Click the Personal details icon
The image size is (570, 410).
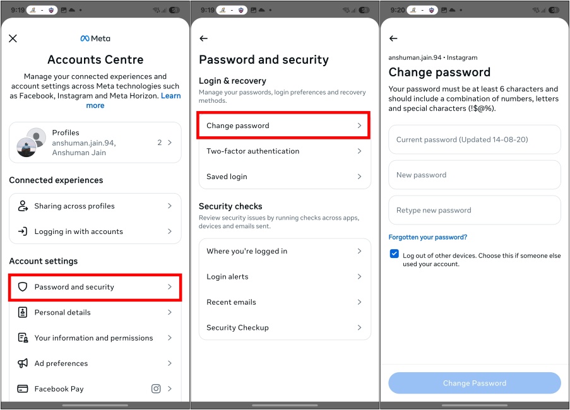23,312
